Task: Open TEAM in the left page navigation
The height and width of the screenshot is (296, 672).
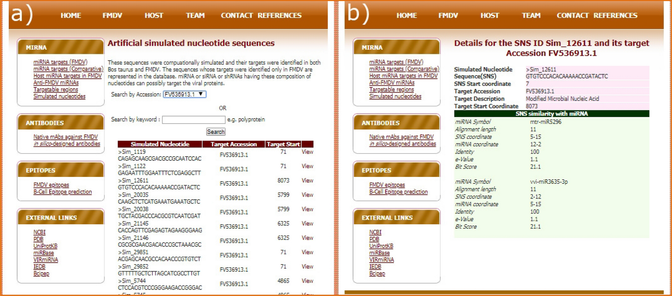Action: (x=195, y=16)
